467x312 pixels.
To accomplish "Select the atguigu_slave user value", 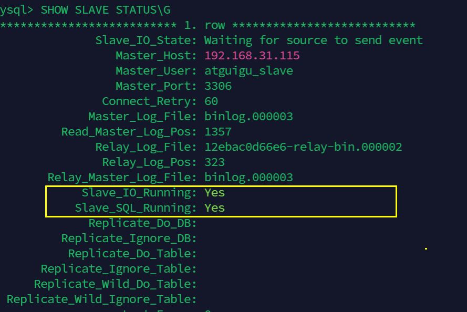I will click(248, 71).
